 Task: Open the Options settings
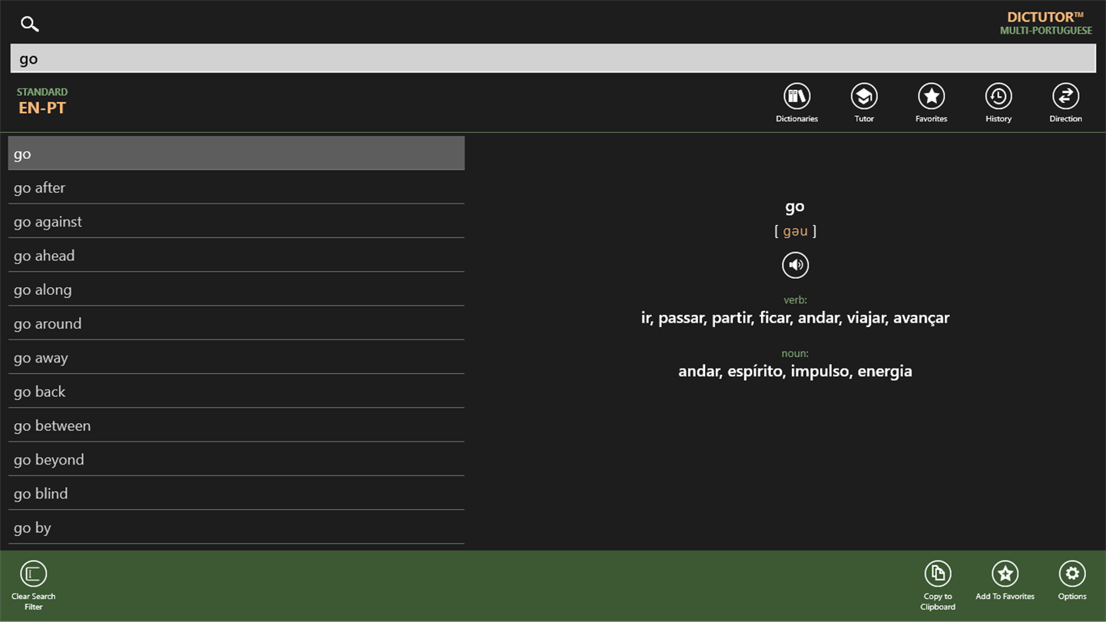1072,581
